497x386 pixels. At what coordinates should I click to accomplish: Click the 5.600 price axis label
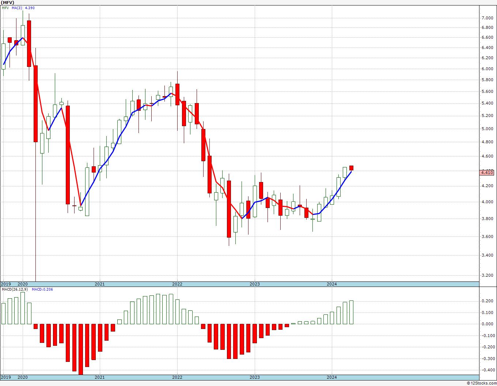point(487,91)
